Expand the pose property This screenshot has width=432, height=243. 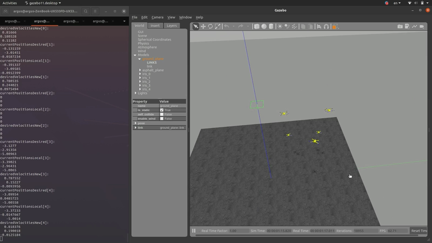(136, 123)
